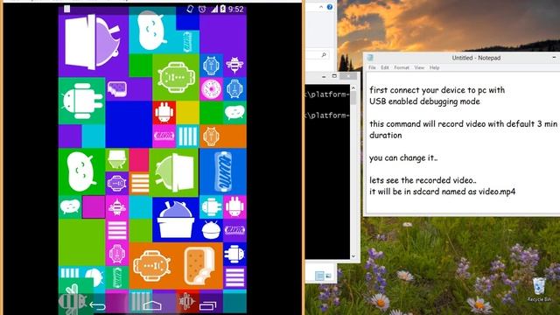Click the Command Prompt scrollbar down arrow
Image resolution: width=560 pixels, height=315 pixels.
353,256
